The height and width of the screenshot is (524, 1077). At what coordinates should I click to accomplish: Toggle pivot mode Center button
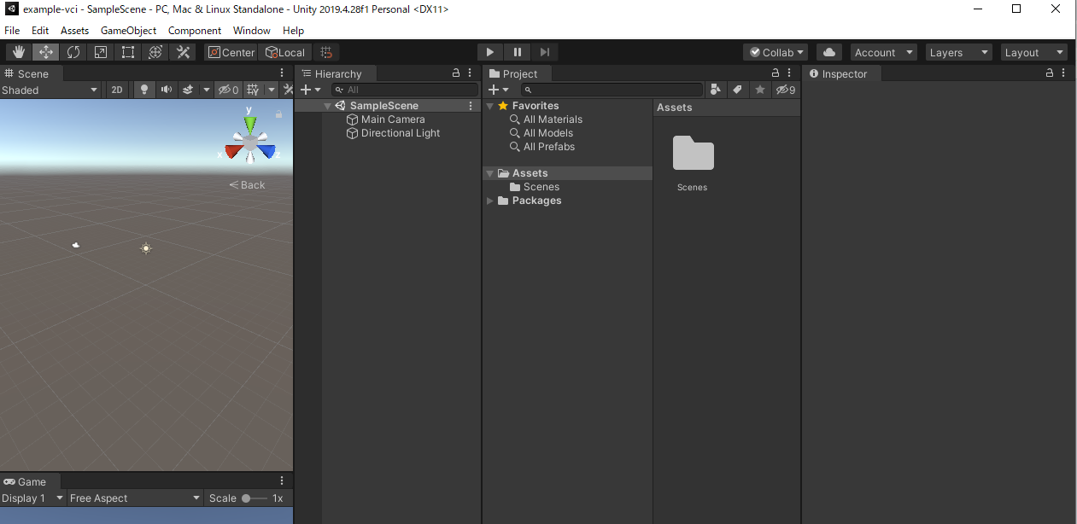pos(231,52)
